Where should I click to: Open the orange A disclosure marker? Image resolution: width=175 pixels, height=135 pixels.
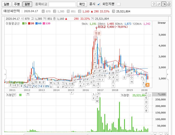pyautogui.click(x=147, y=85)
